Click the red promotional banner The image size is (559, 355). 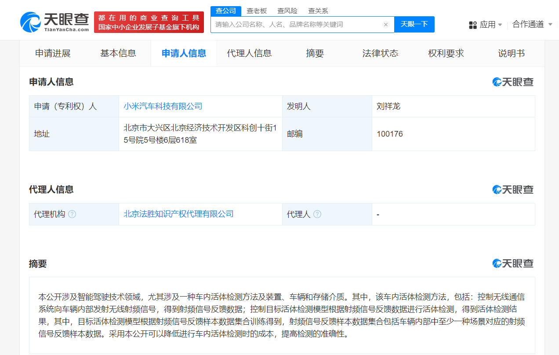click(149, 22)
